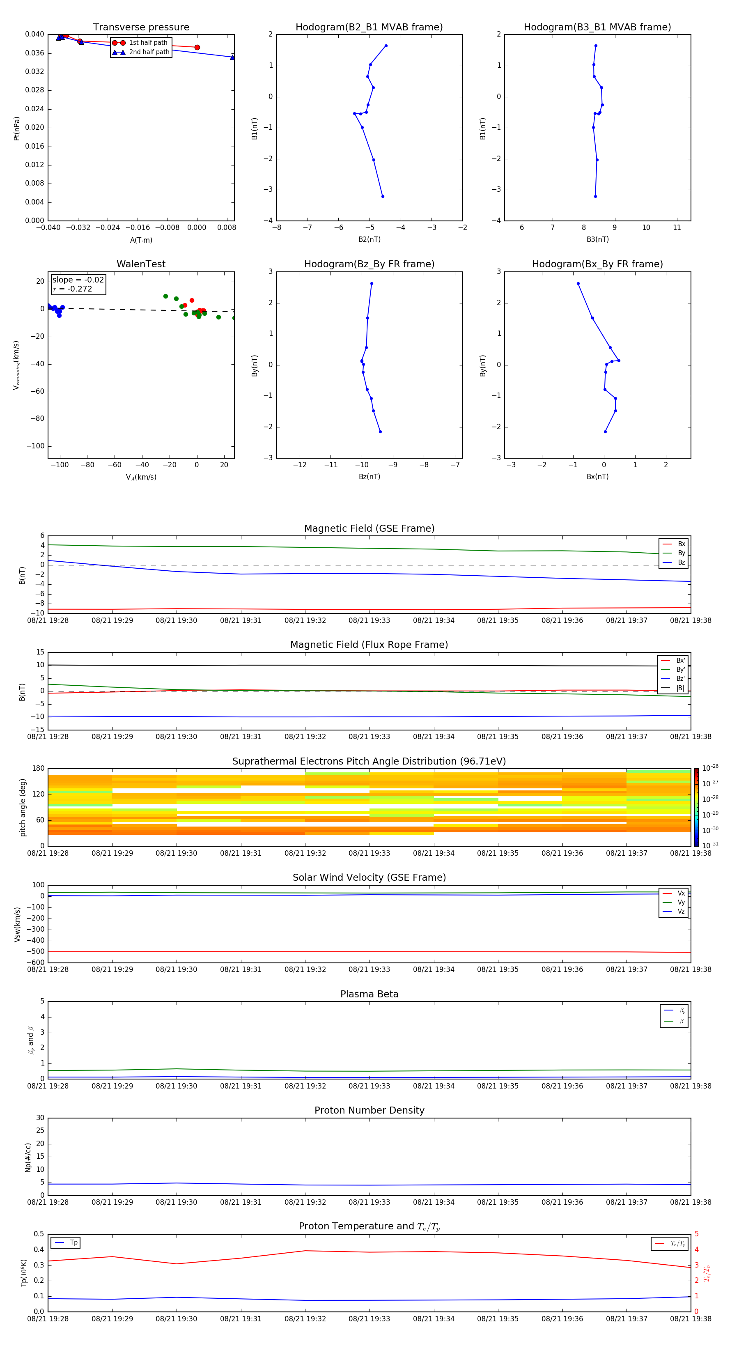Viewport: 739px width, 1355px height.
Task: Click the "Magnetic Field (Flux Rope Frame)" title
Action: 369,645
